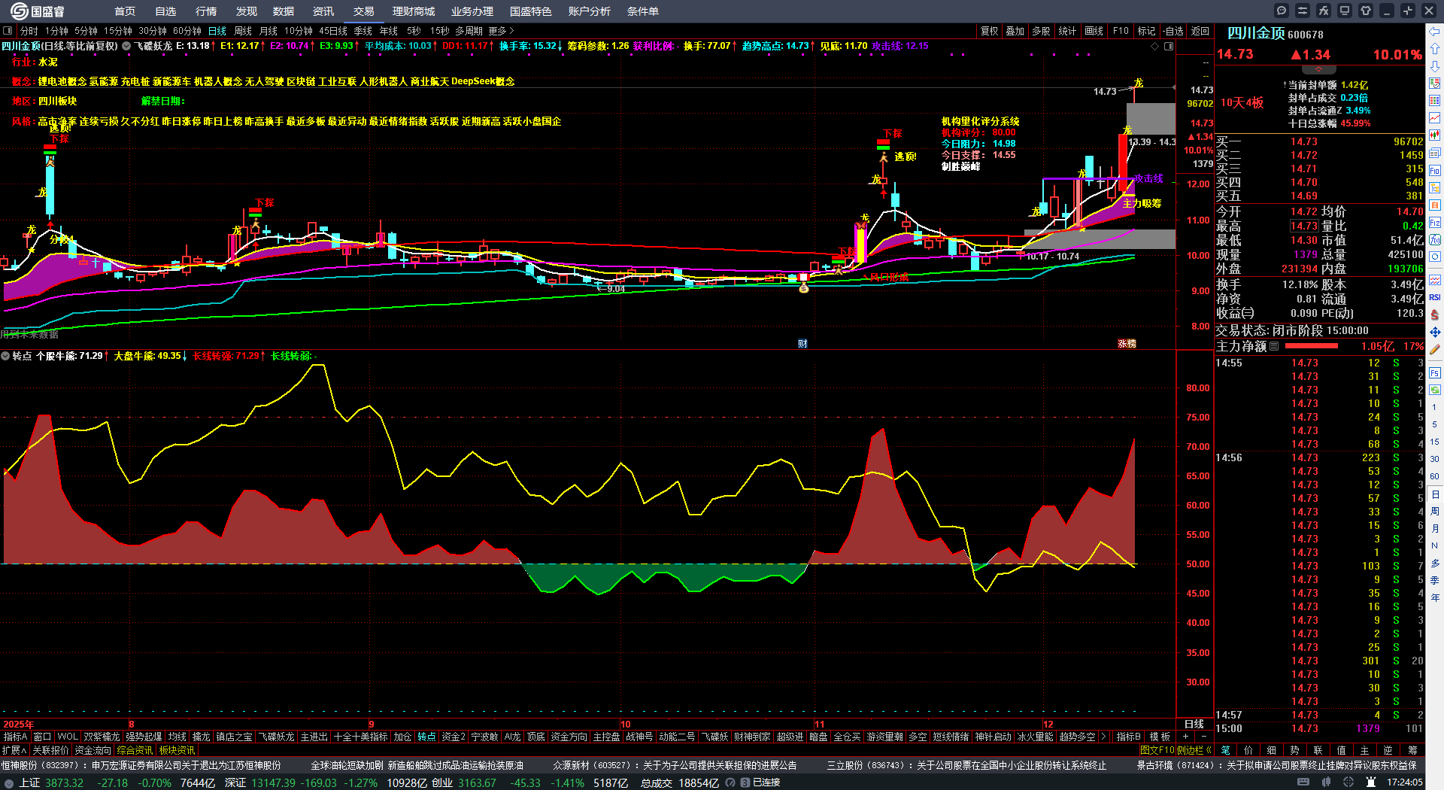Select 月 monthly period in right sidebar
The width and height of the screenshot is (1444, 790).
1435,529
